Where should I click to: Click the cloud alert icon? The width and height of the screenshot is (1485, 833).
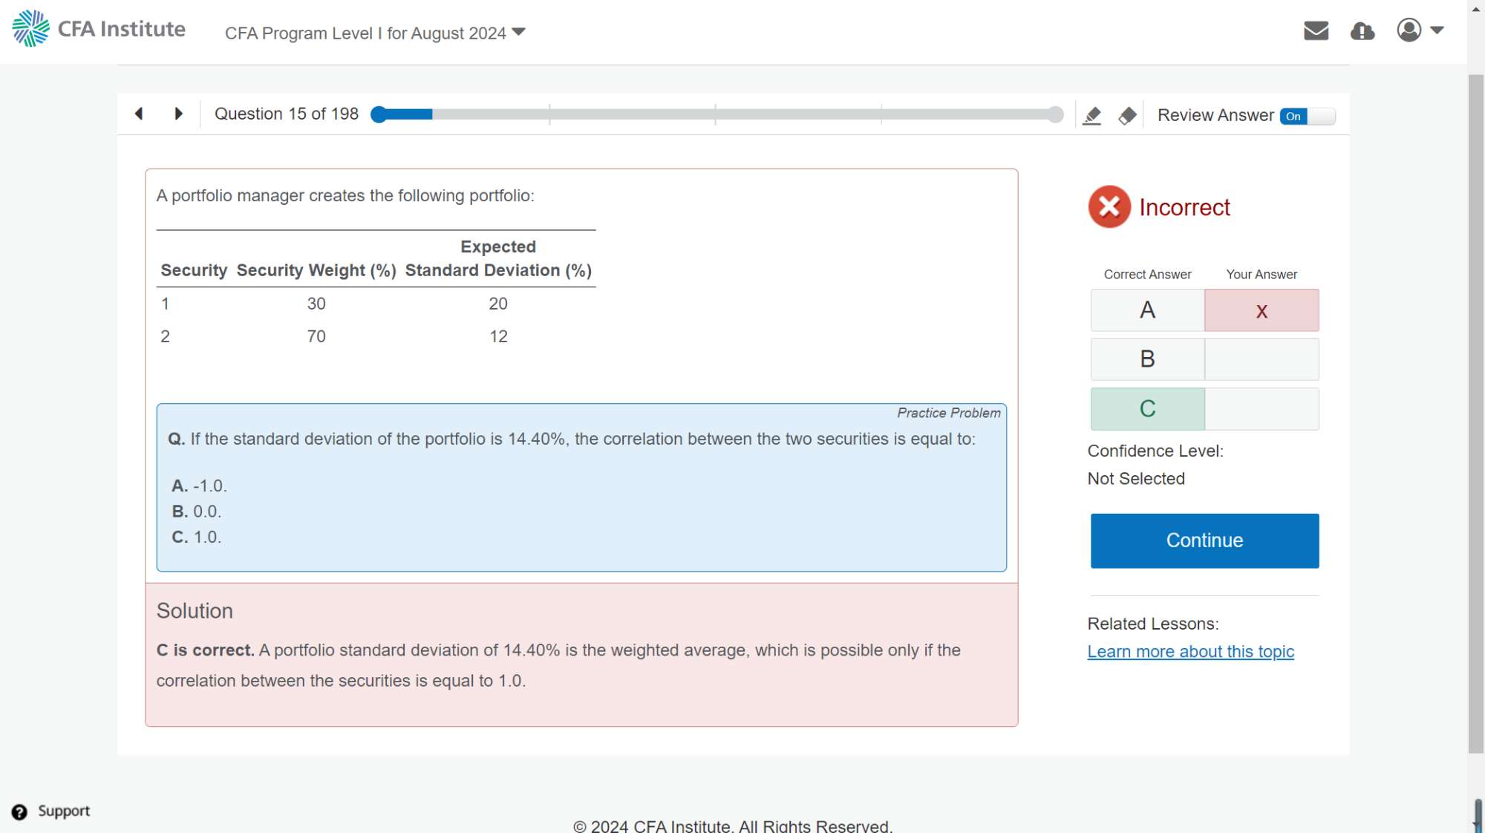point(1362,31)
